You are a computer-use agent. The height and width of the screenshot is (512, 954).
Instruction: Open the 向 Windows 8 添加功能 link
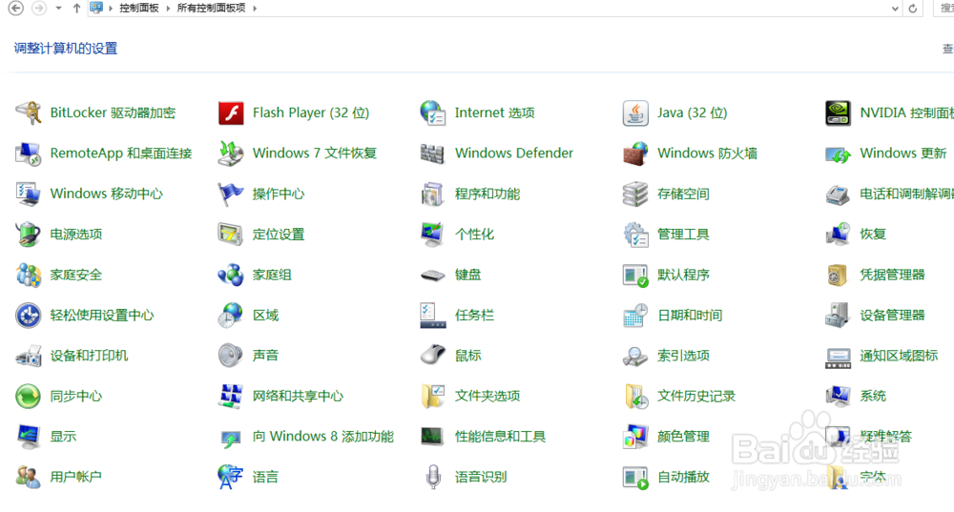[323, 437]
